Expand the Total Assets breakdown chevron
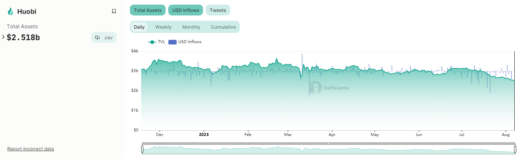 pyautogui.click(x=3, y=37)
